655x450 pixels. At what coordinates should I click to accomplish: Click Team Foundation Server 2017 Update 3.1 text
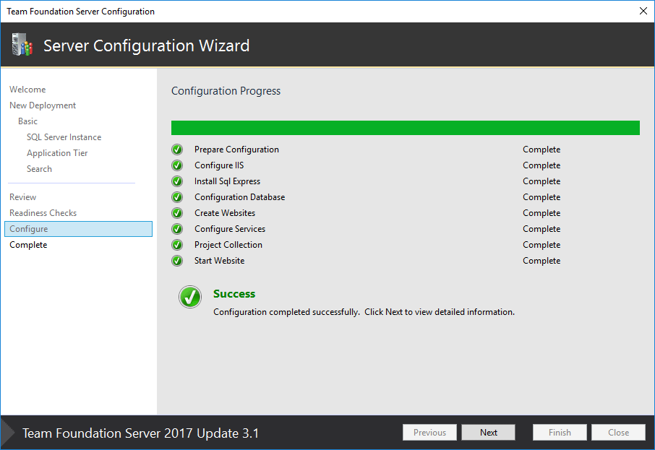(140, 433)
